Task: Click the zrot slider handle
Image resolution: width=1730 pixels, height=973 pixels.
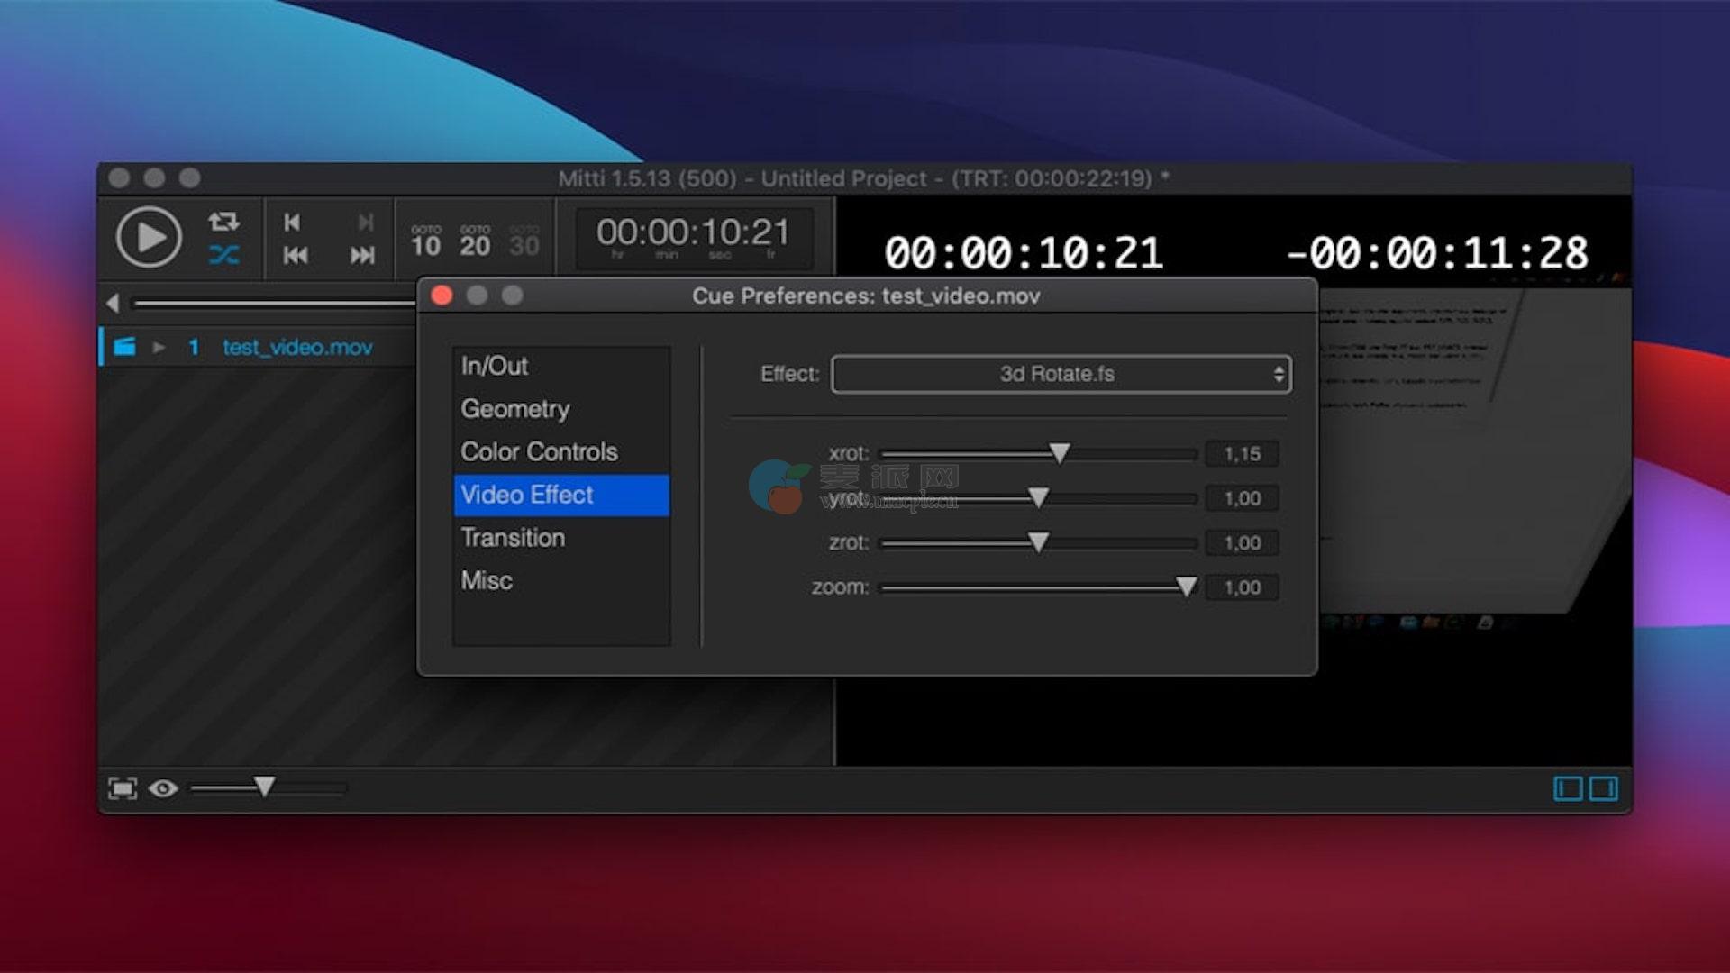Action: tap(1038, 541)
